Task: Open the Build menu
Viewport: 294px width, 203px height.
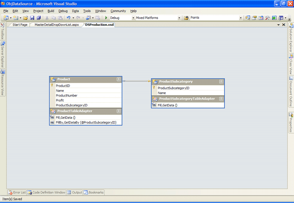Action: tap(51, 11)
